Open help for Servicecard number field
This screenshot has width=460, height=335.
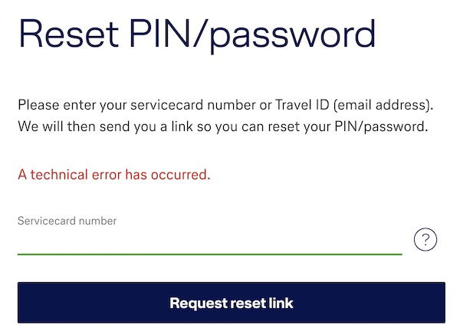(x=425, y=240)
